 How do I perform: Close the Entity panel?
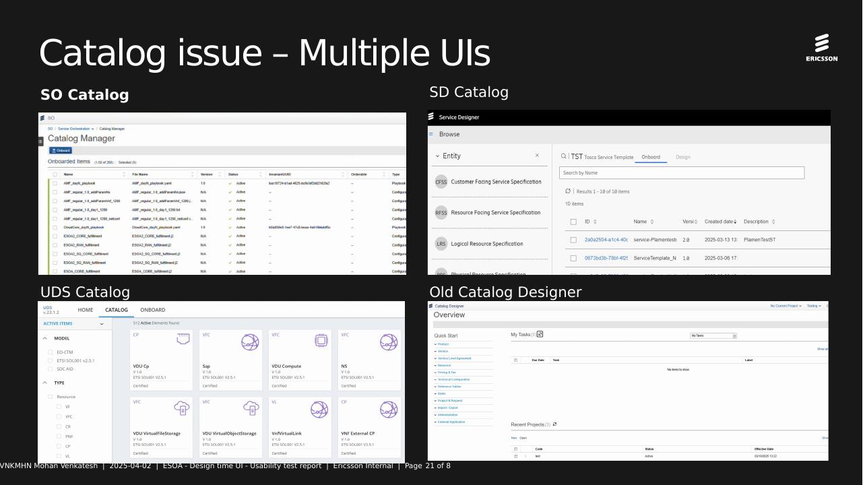click(537, 156)
